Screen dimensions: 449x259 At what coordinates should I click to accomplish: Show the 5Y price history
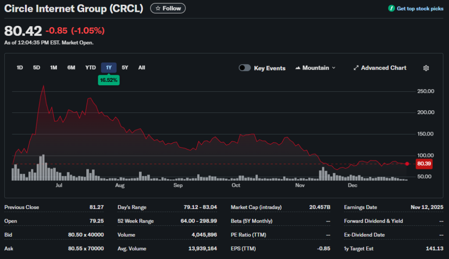(125, 68)
